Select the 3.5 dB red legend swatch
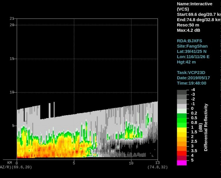 (x=182, y=153)
